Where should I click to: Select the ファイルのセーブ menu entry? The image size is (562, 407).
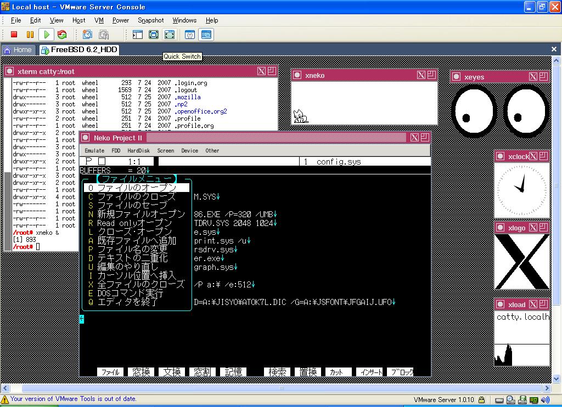[x=137, y=205]
